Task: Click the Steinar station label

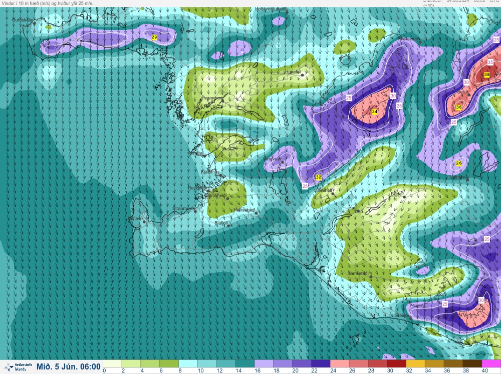Action: (x=402, y=315)
